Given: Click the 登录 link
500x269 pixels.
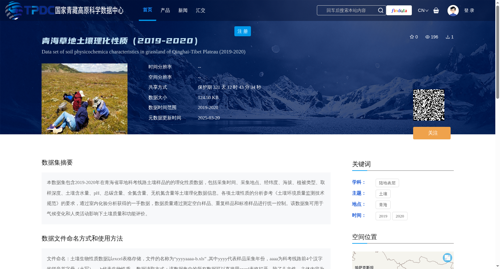Looking at the screenshot, I should click(469, 10).
